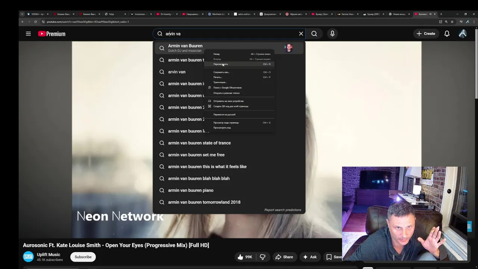This screenshot has height=269, width=478.
Task: Switch to the 'Service Unav' browser tab
Action: tap(348, 14)
